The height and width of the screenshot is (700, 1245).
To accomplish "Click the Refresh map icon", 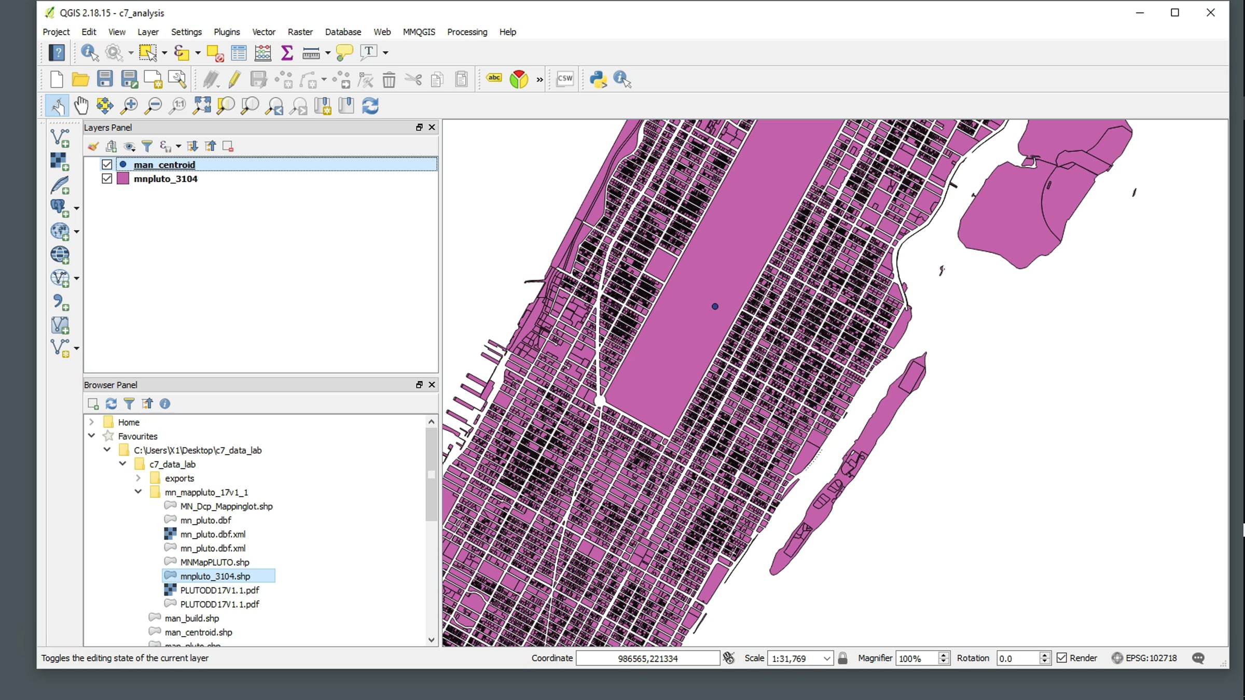I will pyautogui.click(x=370, y=106).
